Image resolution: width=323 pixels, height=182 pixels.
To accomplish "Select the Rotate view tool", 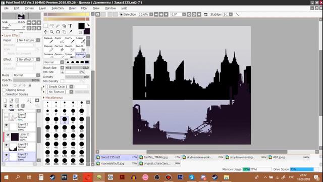I will [x=58, y=32].
